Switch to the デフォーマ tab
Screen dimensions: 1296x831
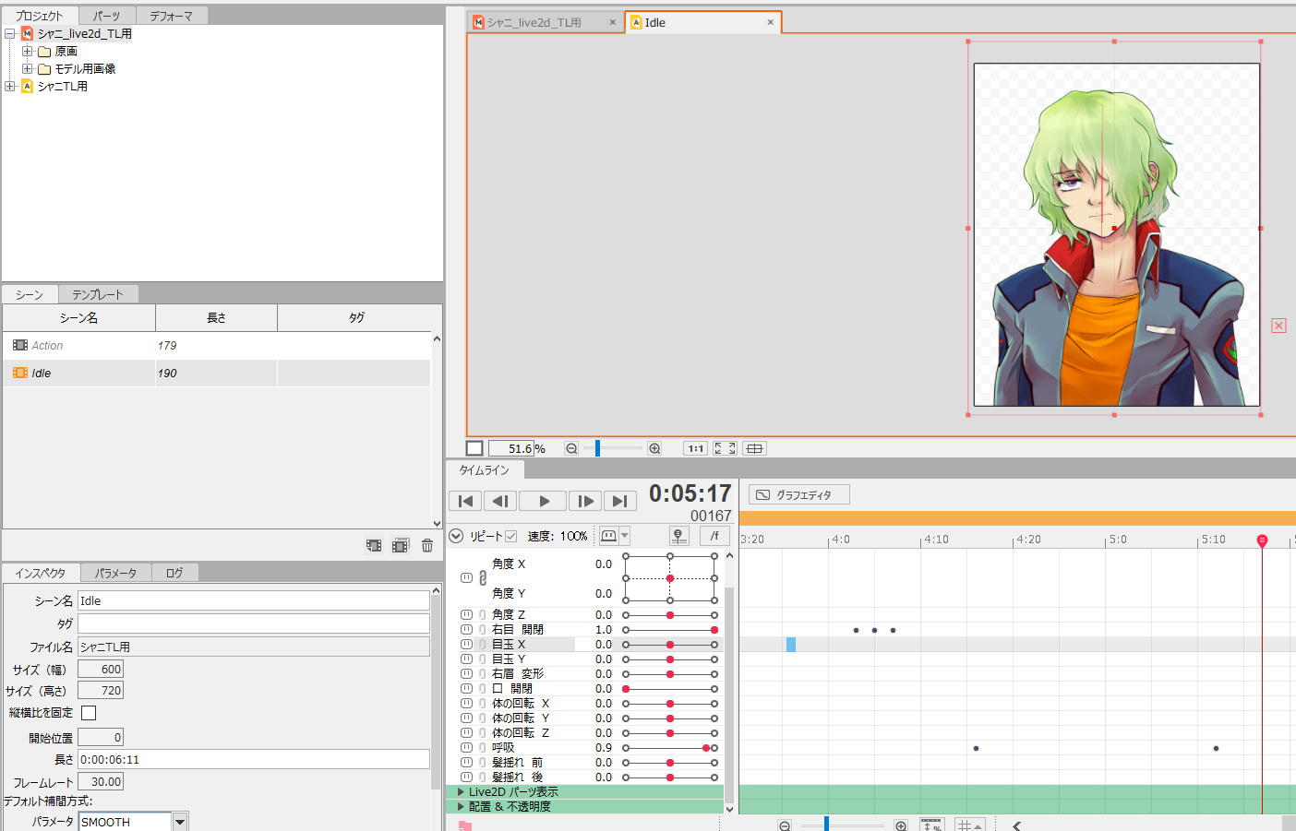(172, 16)
